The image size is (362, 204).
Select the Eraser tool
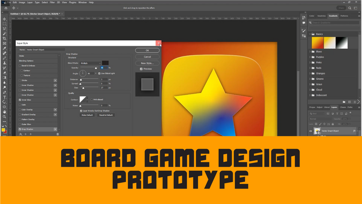5,73
